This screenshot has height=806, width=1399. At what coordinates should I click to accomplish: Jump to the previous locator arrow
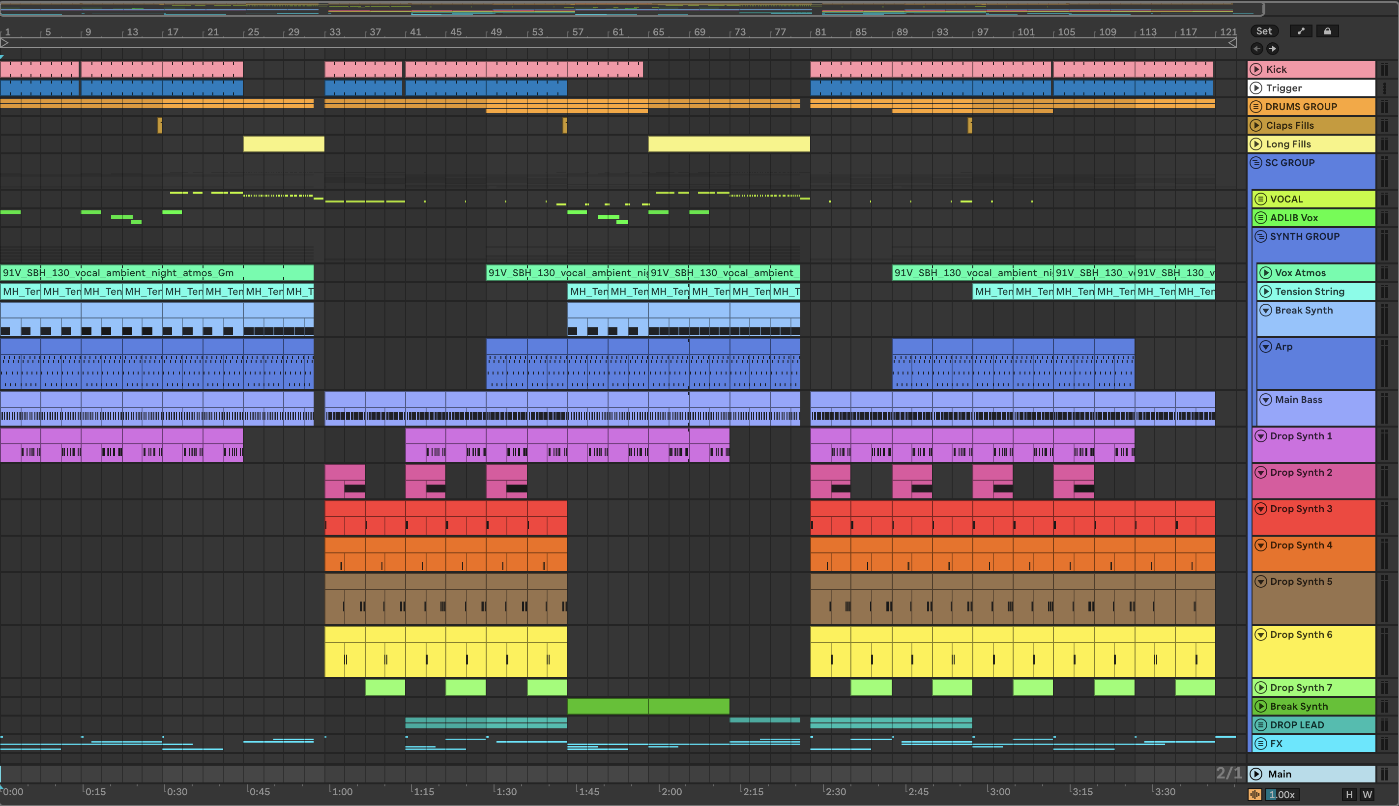coord(1257,49)
